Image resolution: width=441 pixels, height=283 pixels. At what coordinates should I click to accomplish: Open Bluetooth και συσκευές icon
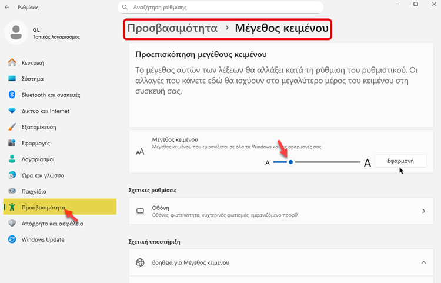tap(12, 95)
